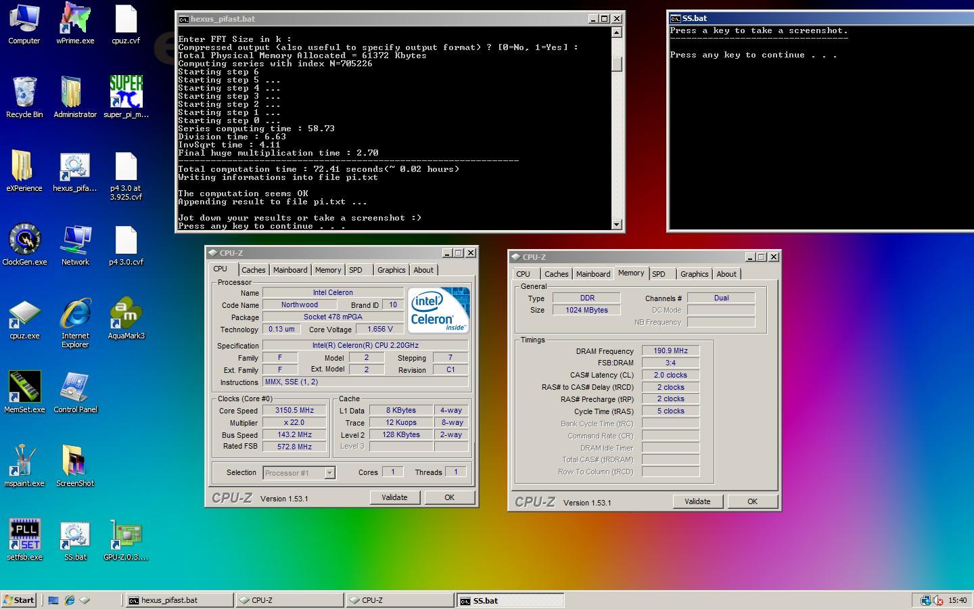
Task: Launch the GPU-Z desktop shortcut
Action: (x=126, y=541)
